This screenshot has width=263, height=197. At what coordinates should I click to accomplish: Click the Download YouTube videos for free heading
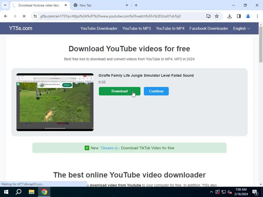click(129, 49)
